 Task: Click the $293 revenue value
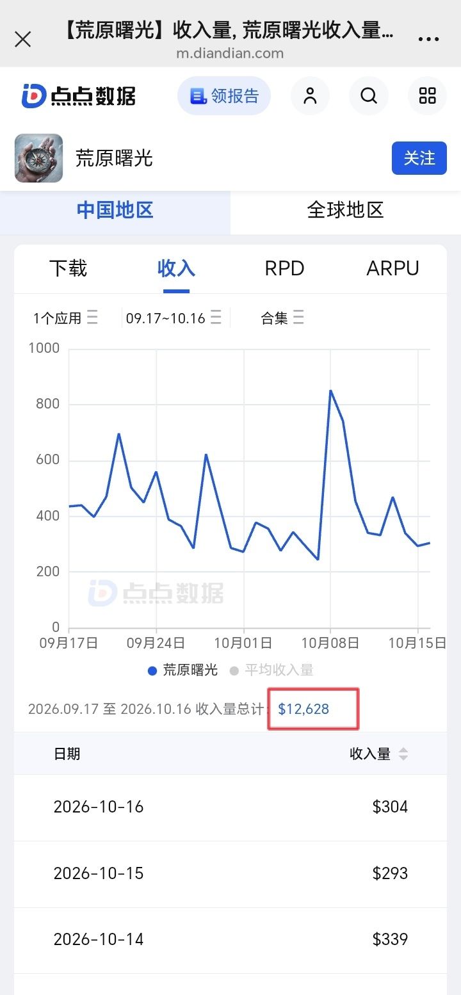(x=390, y=873)
